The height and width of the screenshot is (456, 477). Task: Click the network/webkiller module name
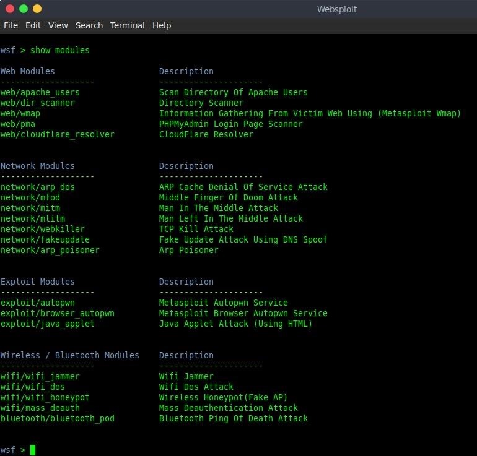(42, 229)
